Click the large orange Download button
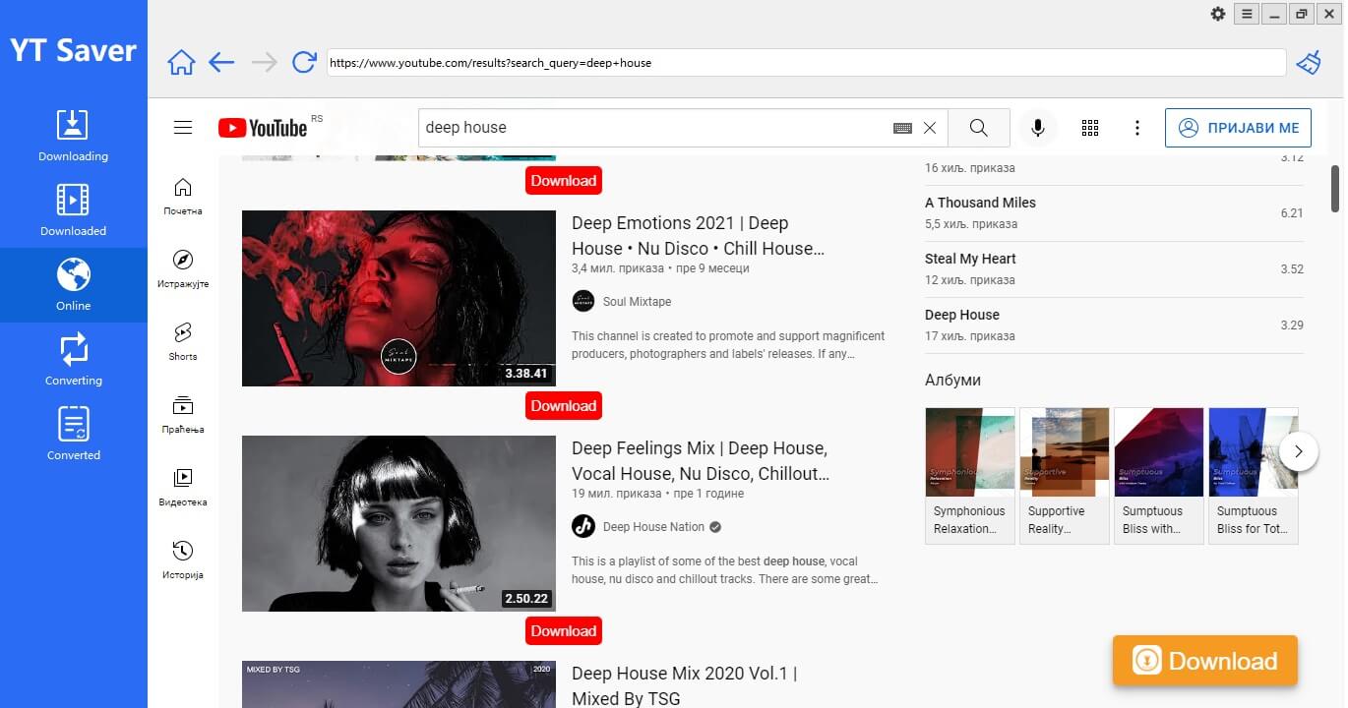The height and width of the screenshot is (708, 1348). click(1205, 661)
